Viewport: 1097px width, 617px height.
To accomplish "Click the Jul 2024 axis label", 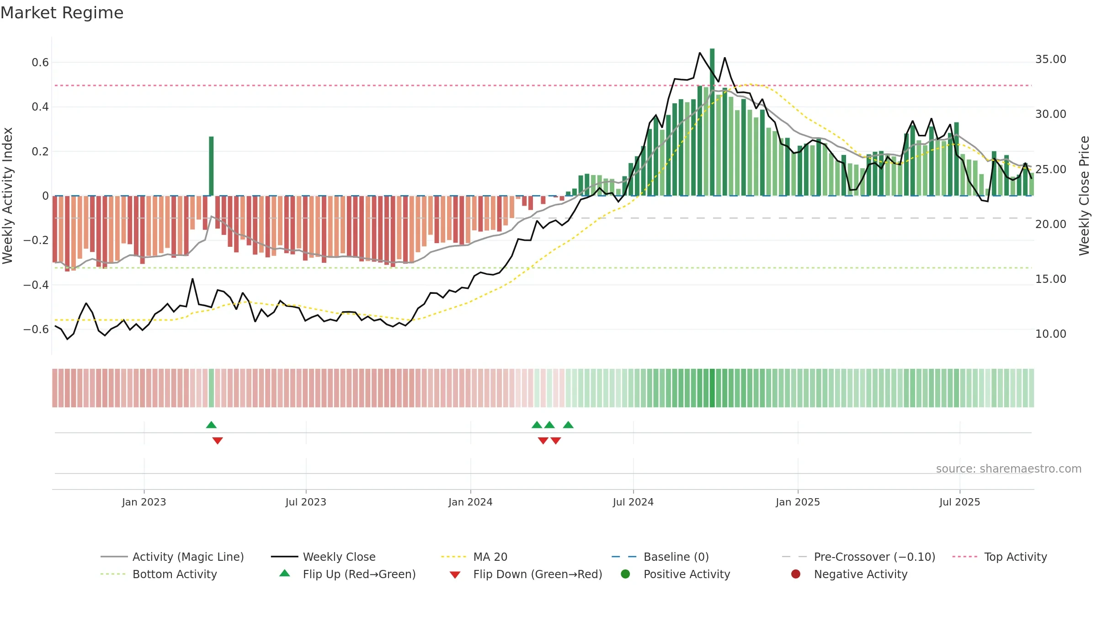I will click(633, 502).
